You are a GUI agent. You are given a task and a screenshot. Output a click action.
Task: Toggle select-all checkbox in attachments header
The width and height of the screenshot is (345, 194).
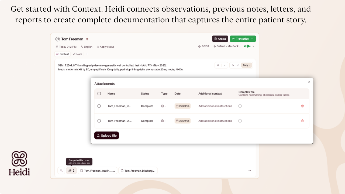pos(99,93)
